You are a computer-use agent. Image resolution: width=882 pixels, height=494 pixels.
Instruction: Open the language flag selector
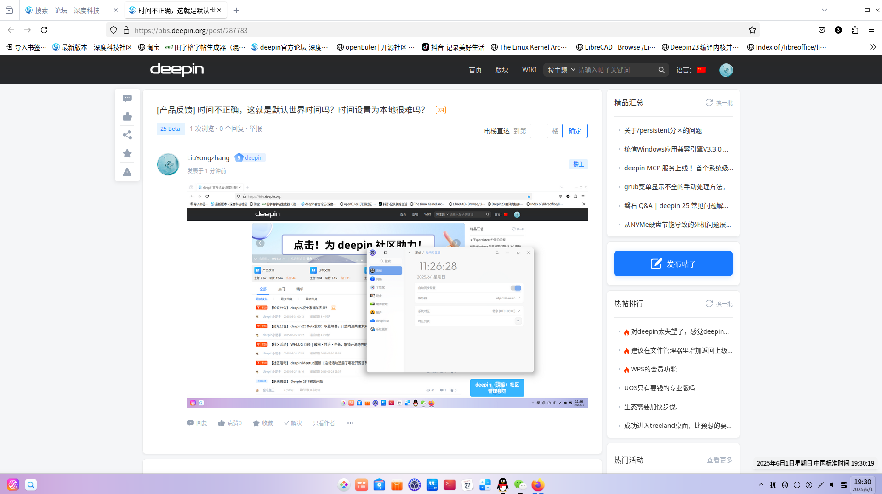pos(701,70)
